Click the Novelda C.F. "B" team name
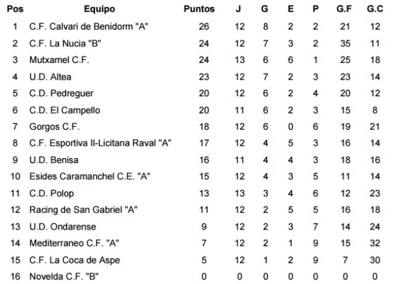395x284 pixels. click(x=64, y=277)
